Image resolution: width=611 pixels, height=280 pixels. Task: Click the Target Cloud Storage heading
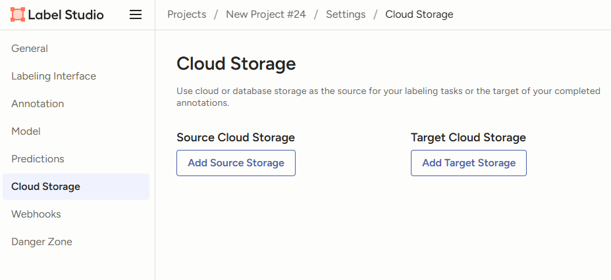[x=468, y=137]
